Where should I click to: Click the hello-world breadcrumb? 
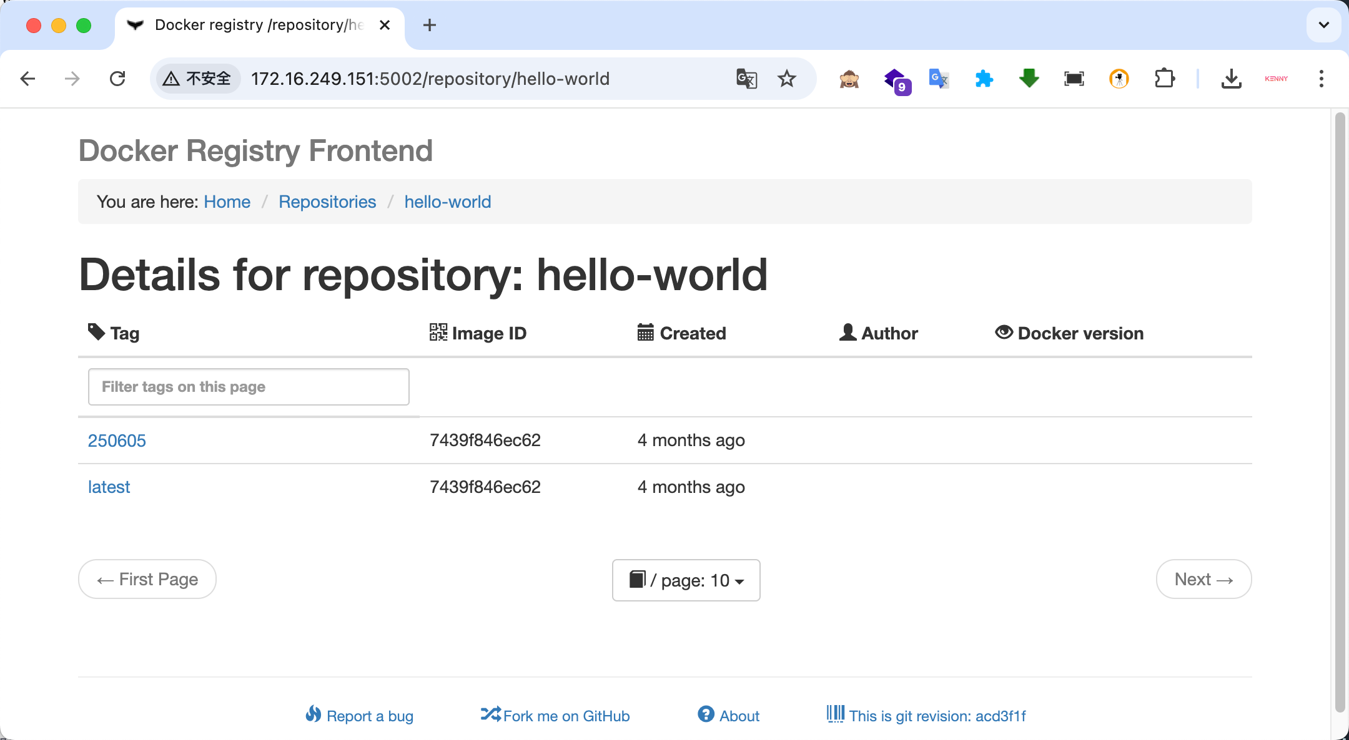(448, 202)
